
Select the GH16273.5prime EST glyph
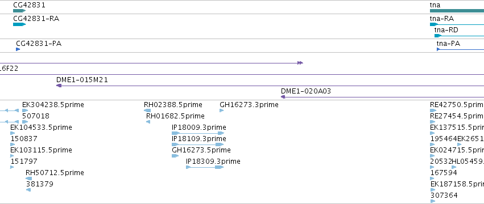[x=175, y=156]
